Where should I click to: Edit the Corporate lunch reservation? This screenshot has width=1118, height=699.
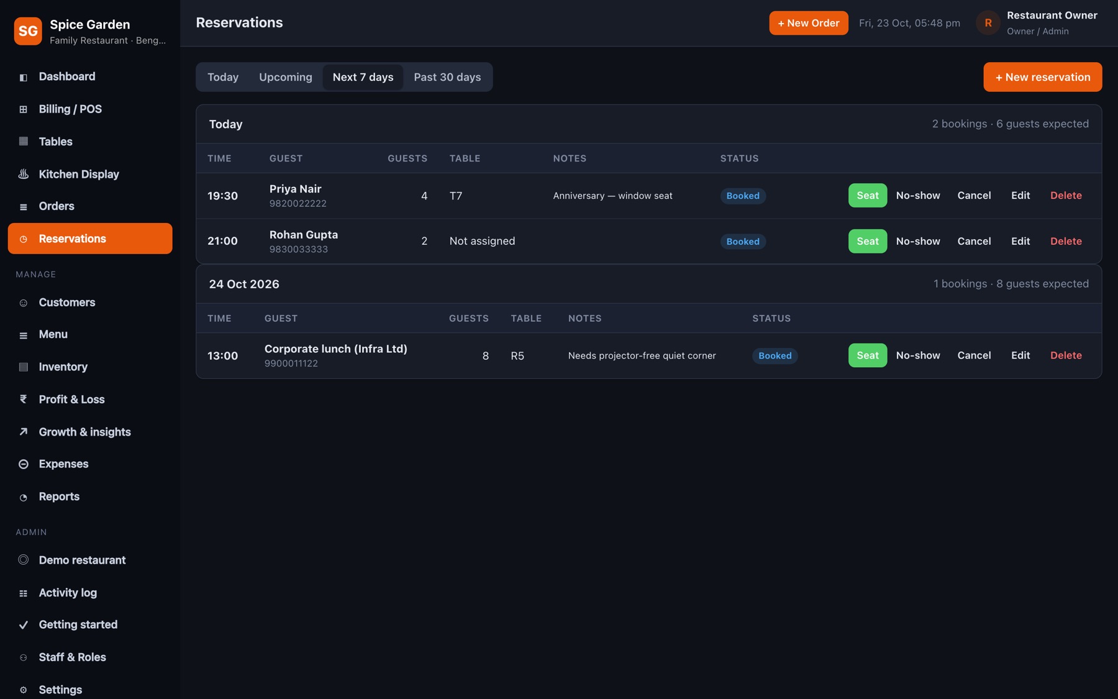[x=1020, y=355]
